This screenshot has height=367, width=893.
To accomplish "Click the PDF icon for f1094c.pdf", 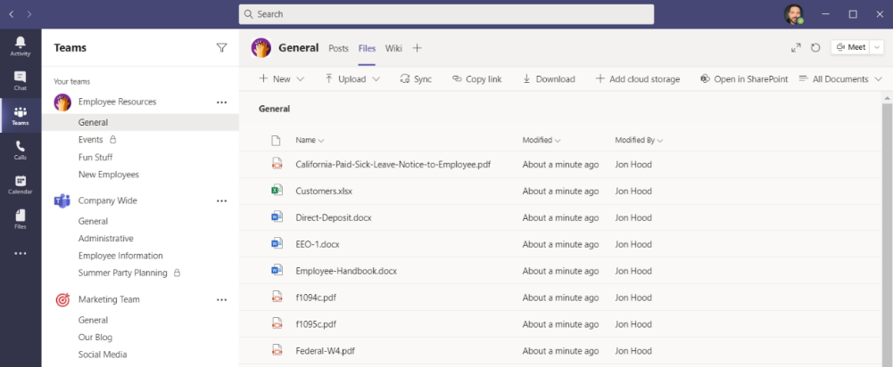I will point(277,297).
